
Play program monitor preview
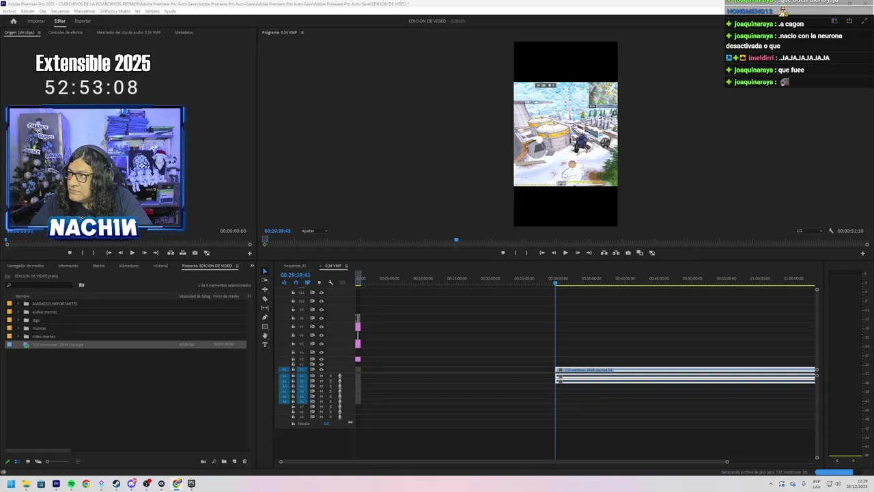pyautogui.click(x=565, y=253)
